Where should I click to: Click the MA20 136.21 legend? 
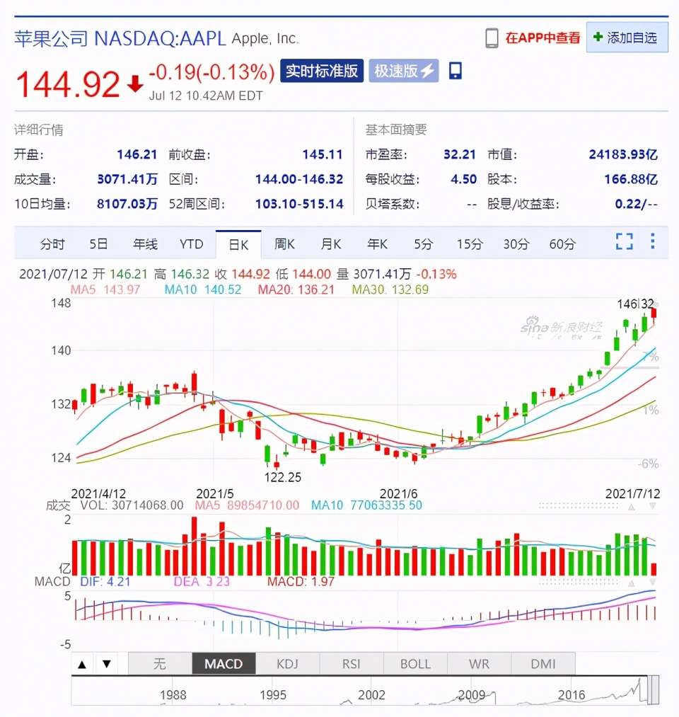coord(296,289)
